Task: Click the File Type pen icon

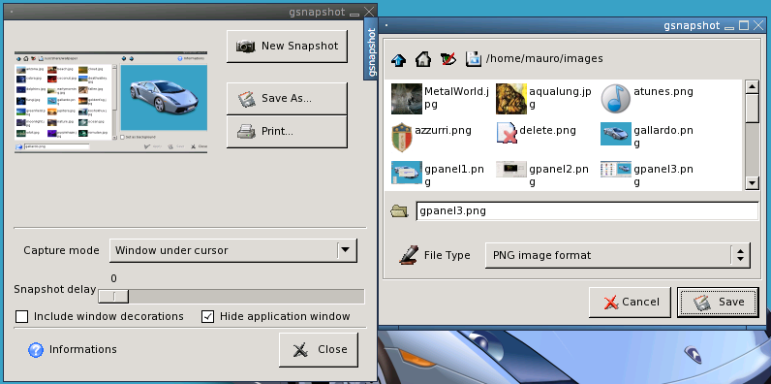Action: tap(409, 255)
